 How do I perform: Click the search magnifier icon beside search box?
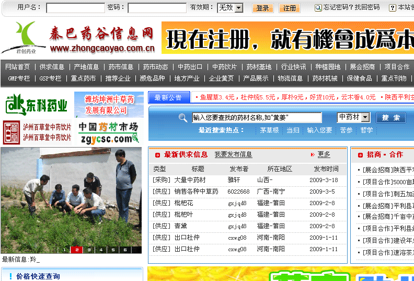point(183,118)
